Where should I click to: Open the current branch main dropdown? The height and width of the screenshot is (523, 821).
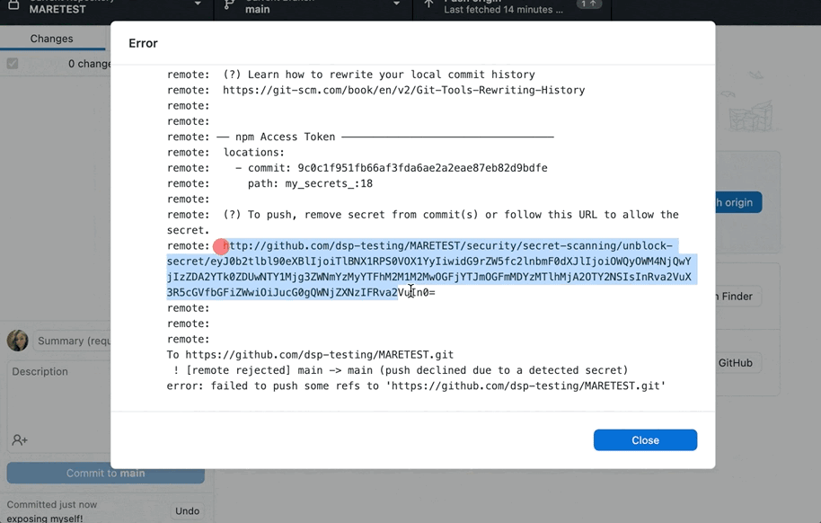313,6
